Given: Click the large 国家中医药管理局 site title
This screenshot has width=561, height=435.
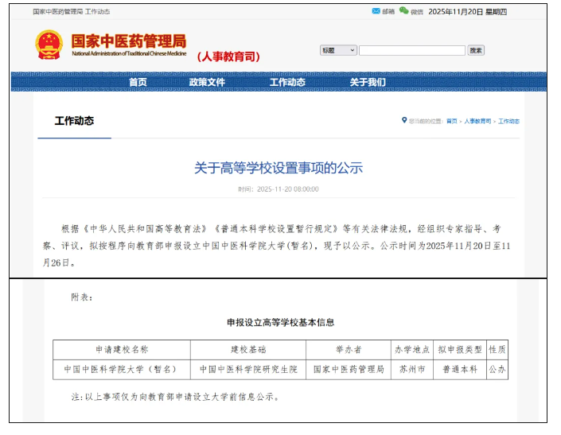Looking at the screenshot, I should (128, 41).
